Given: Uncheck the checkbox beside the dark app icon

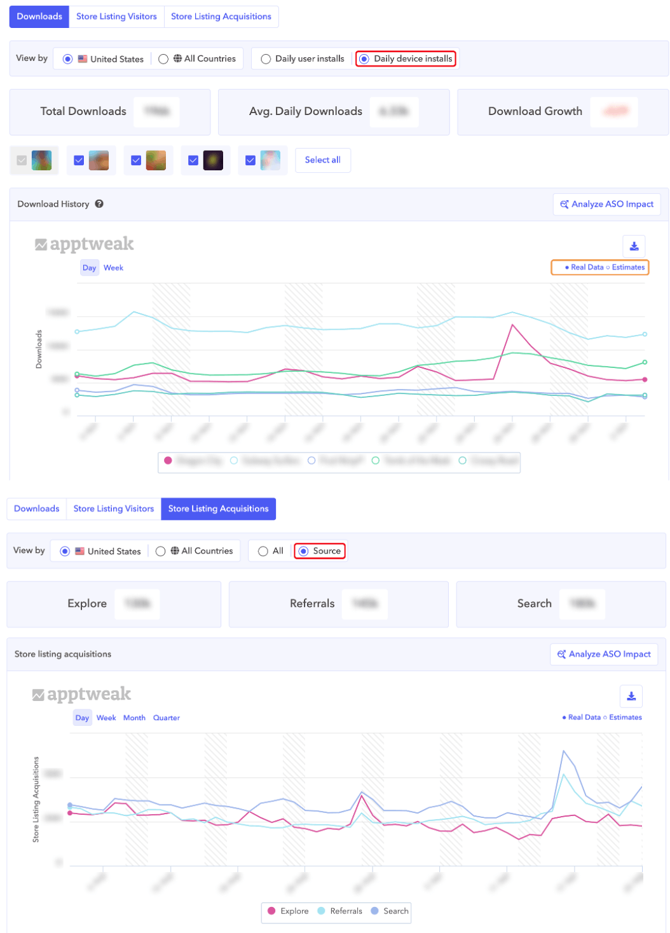Looking at the screenshot, I should [193, 161].
